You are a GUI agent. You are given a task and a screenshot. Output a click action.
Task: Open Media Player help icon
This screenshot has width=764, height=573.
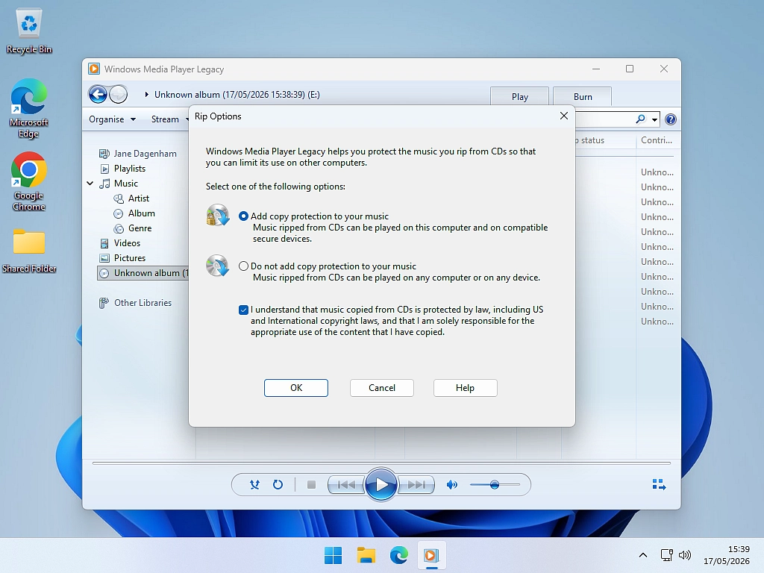(671, 119)
